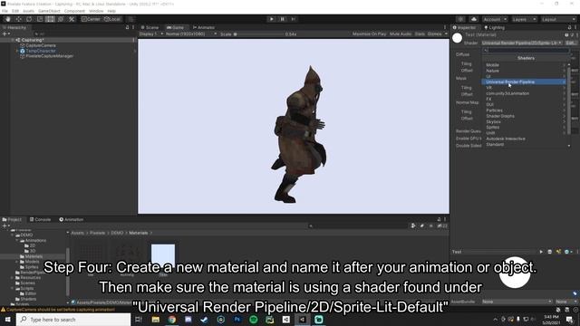Image resolution: width=580 pixels, height=326 pixels.
Task: Select the Hand tool in Unity toolbar
Action: [x=8, y=19]
